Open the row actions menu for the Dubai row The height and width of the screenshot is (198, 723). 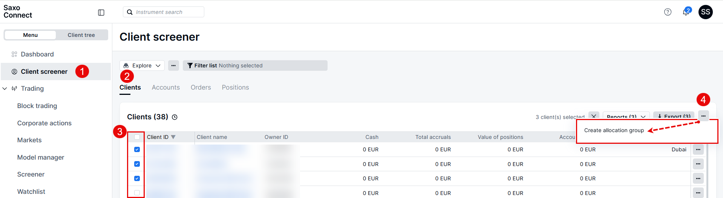click(x=698, y=149)
